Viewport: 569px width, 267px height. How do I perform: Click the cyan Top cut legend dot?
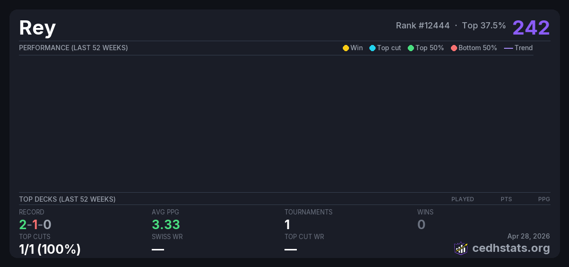coord(372,48)
